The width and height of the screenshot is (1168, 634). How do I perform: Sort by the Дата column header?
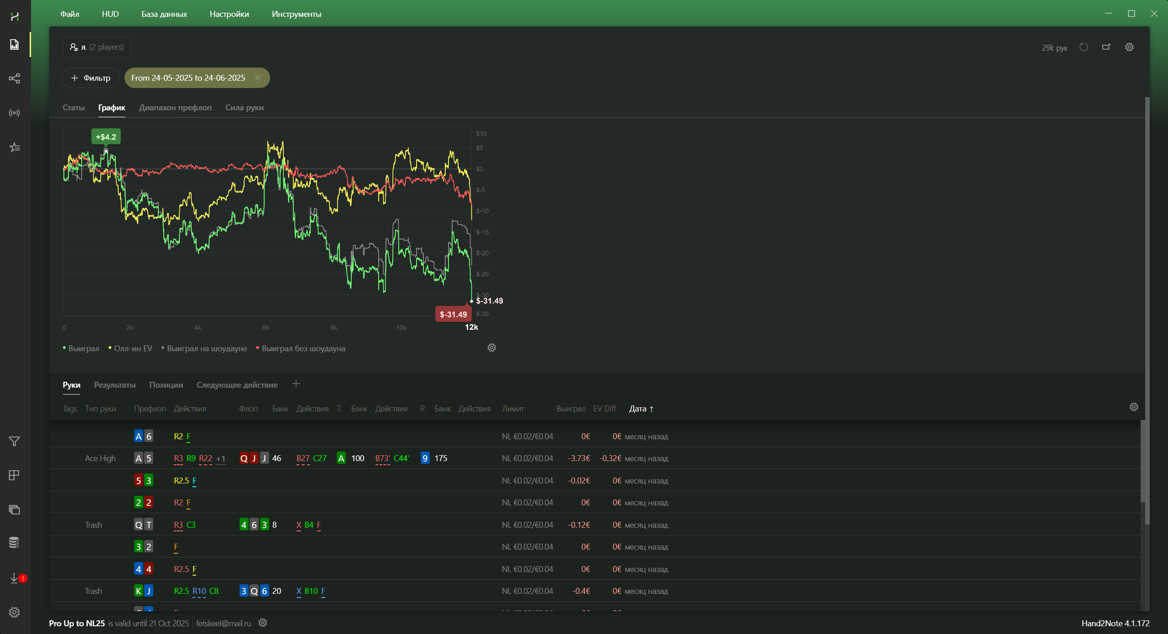point(641,409)
